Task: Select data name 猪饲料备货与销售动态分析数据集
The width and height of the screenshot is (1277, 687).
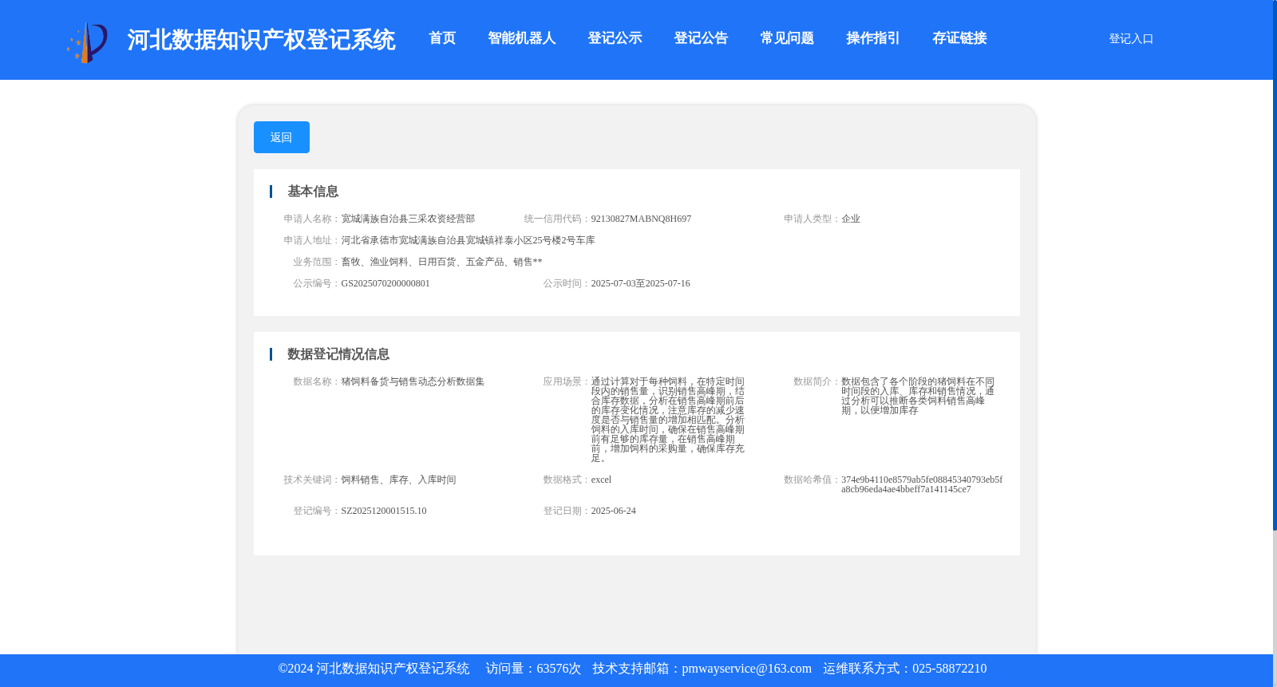Action: (413, 381)
